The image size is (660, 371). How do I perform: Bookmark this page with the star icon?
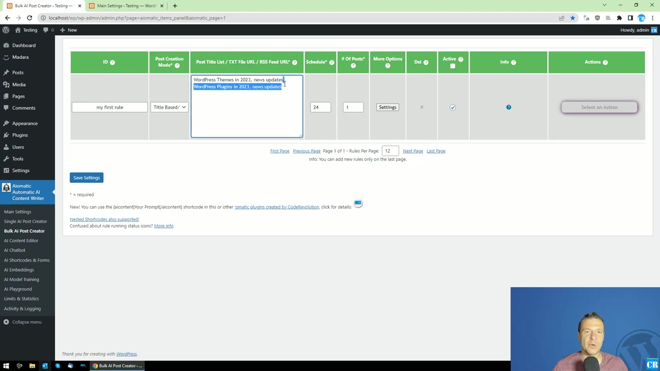point(572,18)
